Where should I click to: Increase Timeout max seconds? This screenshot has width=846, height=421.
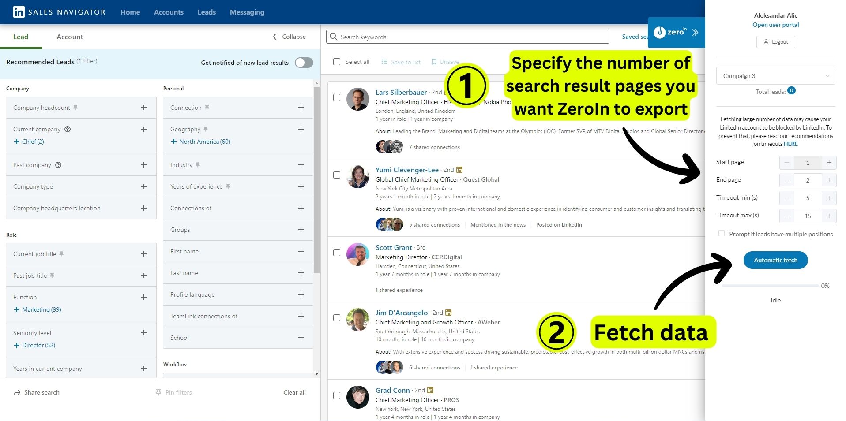829,216
